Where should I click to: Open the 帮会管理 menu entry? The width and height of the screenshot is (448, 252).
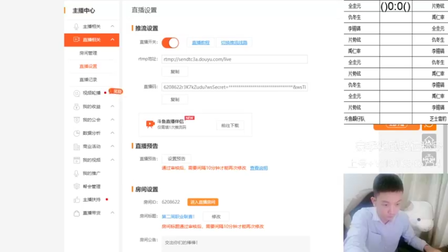92,186
